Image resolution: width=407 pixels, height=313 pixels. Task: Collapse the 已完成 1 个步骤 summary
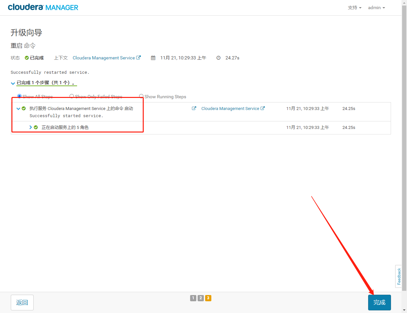point(13,83)
